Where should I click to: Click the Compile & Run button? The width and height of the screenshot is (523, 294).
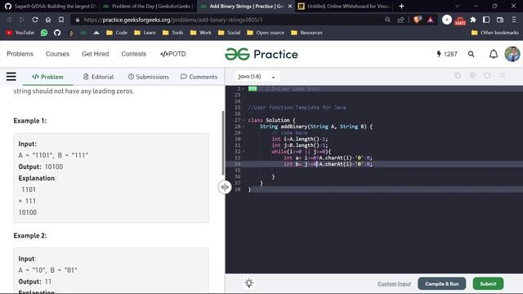[441, 283]
